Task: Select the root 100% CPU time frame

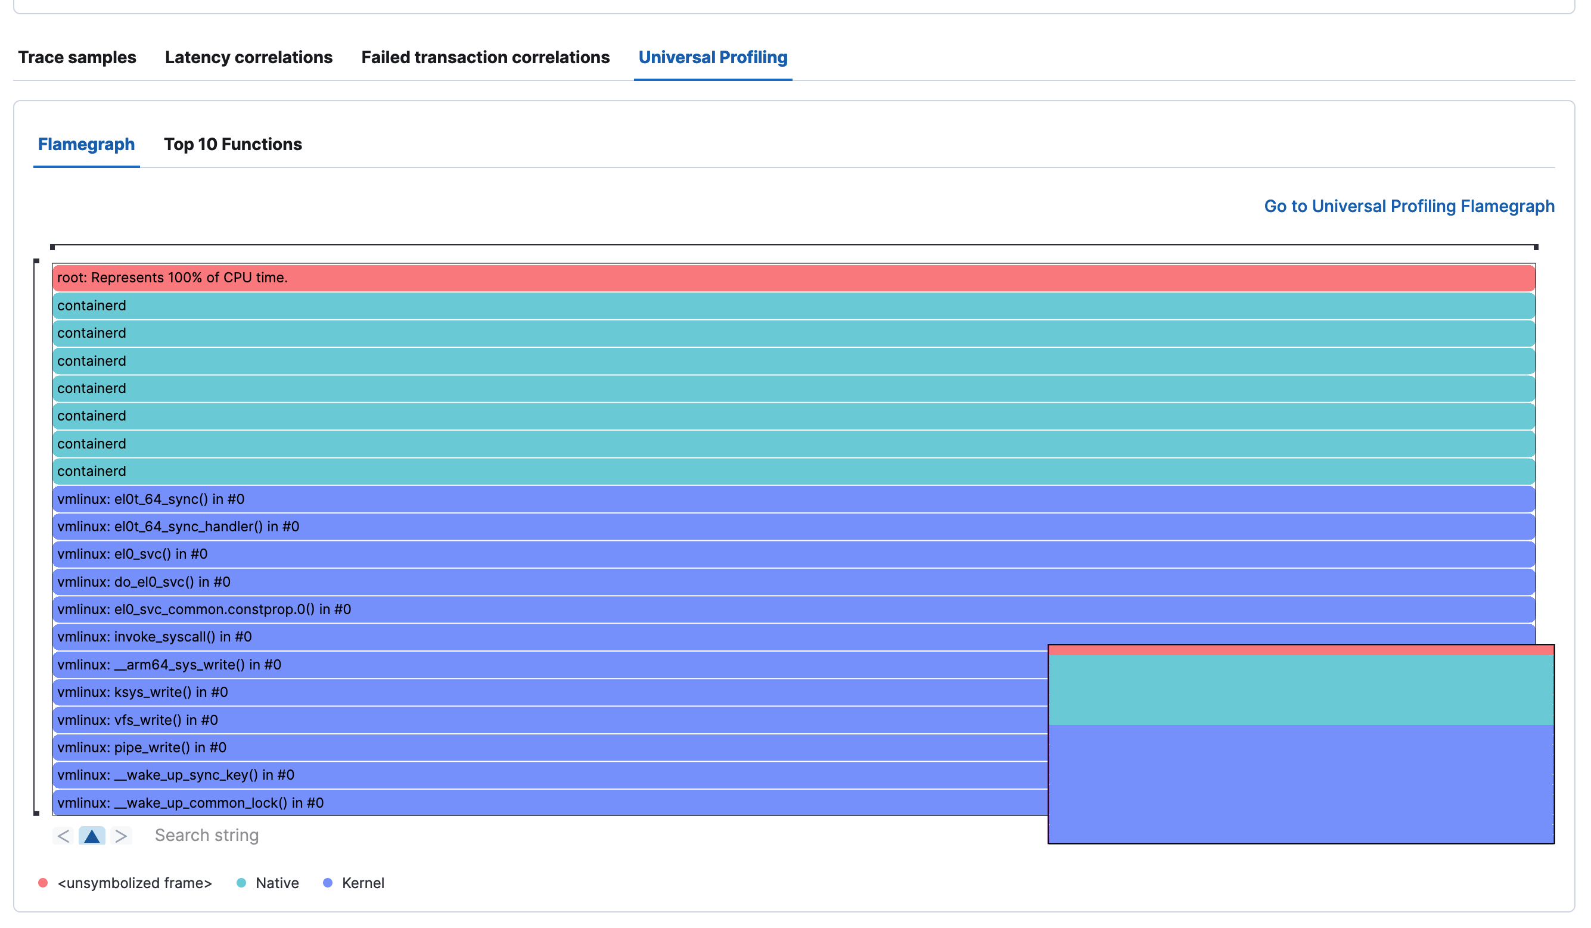Action: point(794,278)
